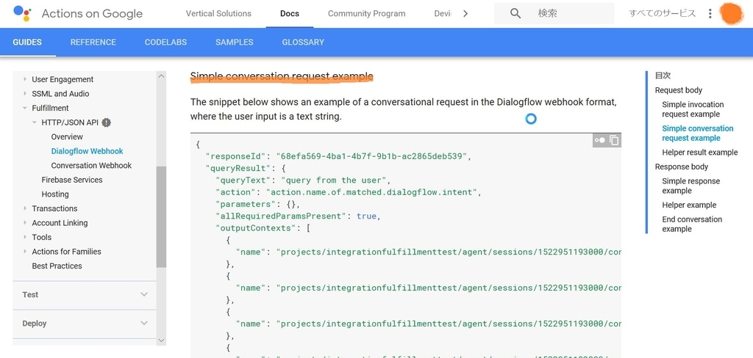
Task: Click the Simple conversation request example heading
Action: click(x=282, y=76)
